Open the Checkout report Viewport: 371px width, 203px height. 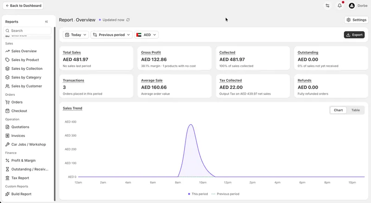[19, 111]
